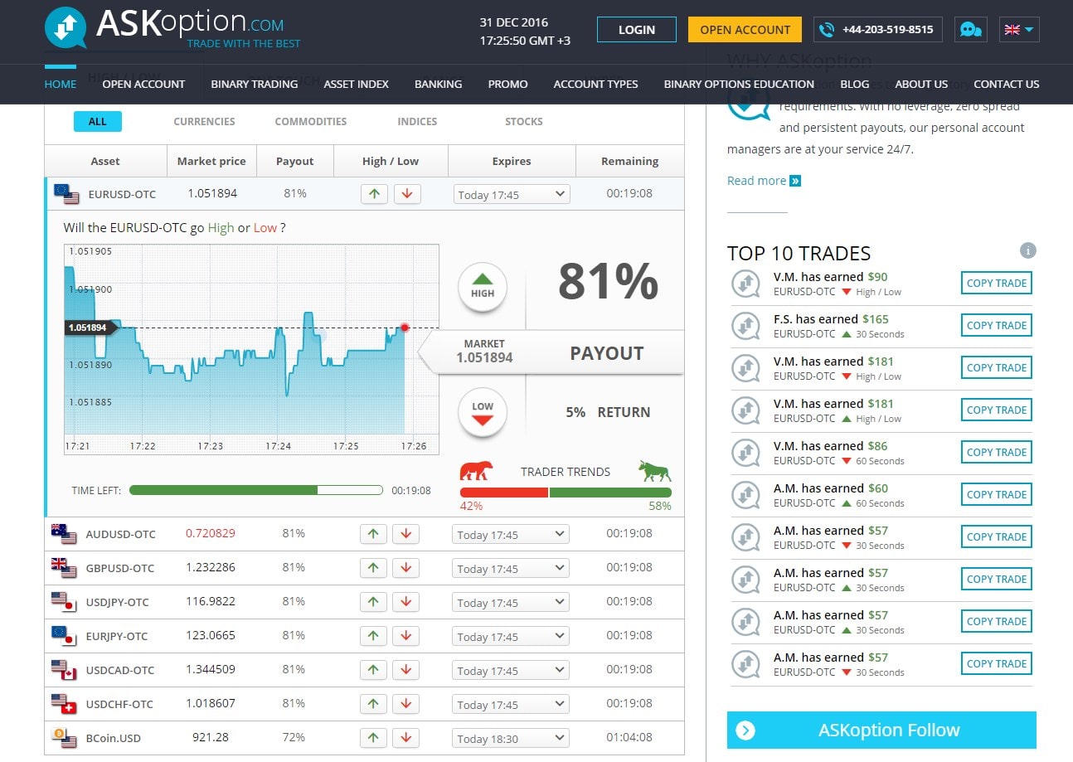Click up arrow for EURJPY-OTC

(x=374, y=636)
